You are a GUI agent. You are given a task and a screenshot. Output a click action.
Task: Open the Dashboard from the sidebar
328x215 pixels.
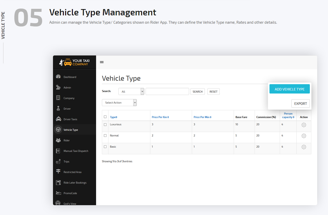(70, 77)
